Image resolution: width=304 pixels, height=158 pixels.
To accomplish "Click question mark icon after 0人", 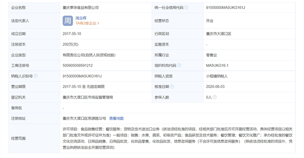I will coord(215,97).
